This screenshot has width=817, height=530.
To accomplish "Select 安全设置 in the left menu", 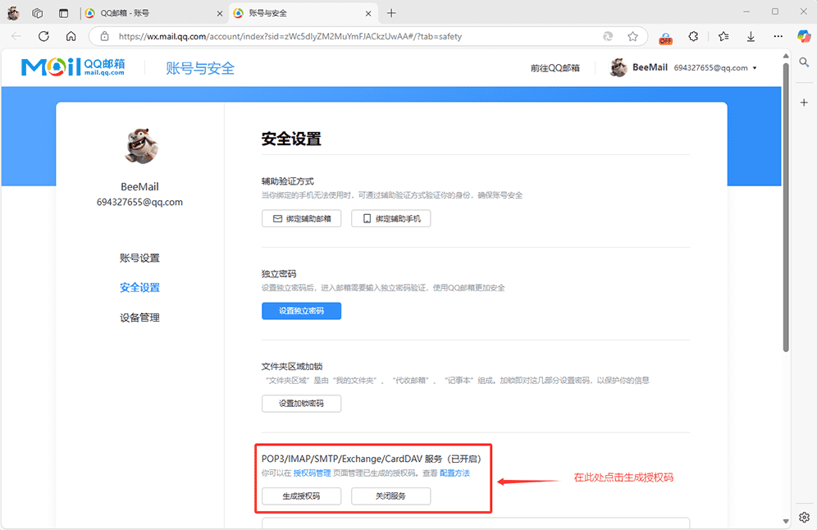I will [139, 288].
